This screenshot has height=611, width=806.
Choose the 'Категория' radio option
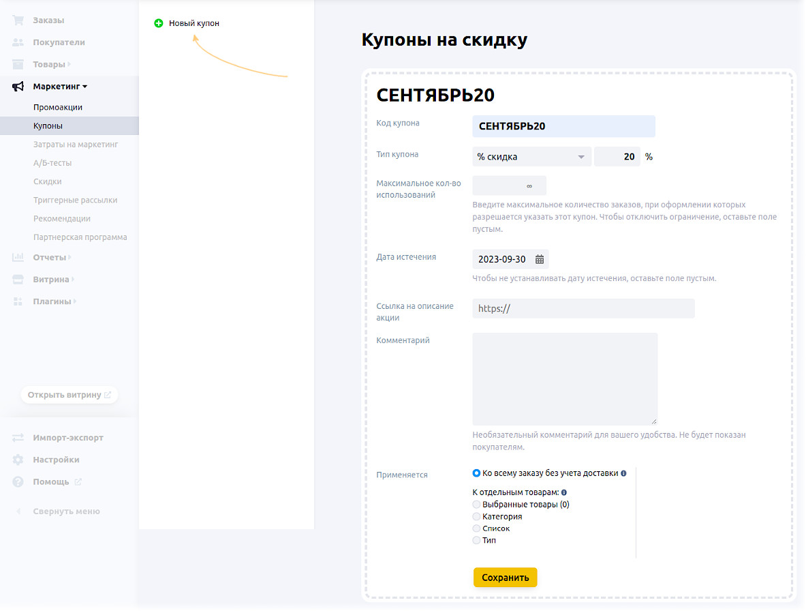click(477, 517)
